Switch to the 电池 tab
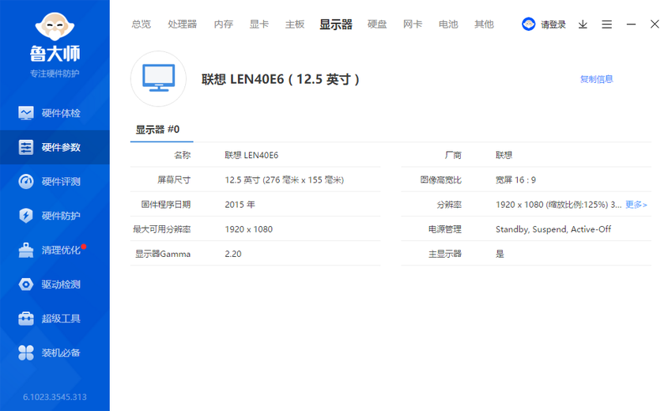Screen dimensions: 672x411 (x=448, y=25)
